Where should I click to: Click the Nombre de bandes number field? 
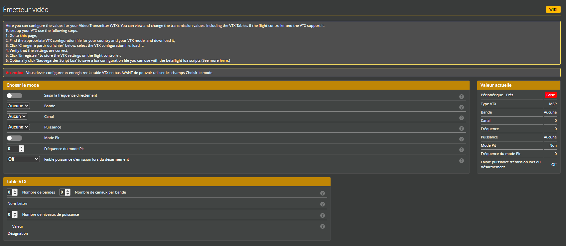point(9,192)
